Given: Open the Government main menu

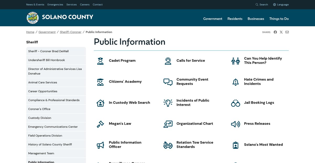Looking at the screenshot, I should pyautogui.click(x=213, y=19).
